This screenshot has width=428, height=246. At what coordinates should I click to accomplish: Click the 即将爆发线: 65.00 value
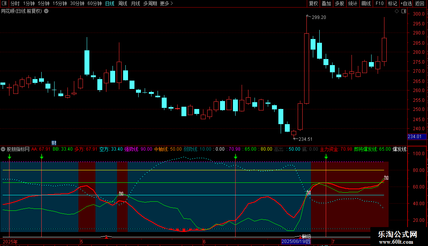[x=373, y=149]
